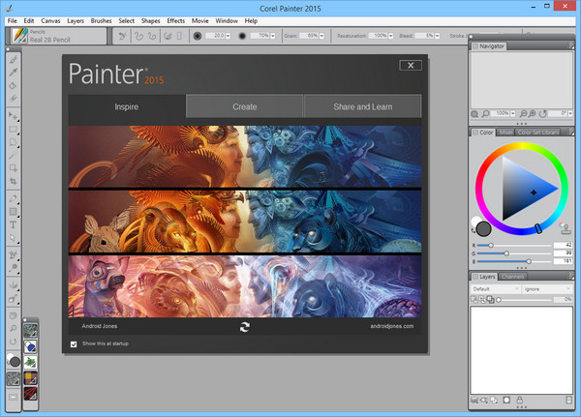Screen dimensions: 581x417
Task: Uncheck Show this at startup
Action: coord(75,343)
